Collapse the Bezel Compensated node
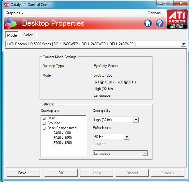 pyautogui.click(x=44, y=128)
